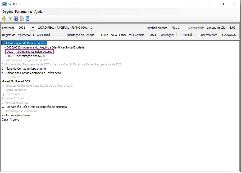Click the Apuração field Mensal
The image size is (241, 173).
click(x=187, y=35)
